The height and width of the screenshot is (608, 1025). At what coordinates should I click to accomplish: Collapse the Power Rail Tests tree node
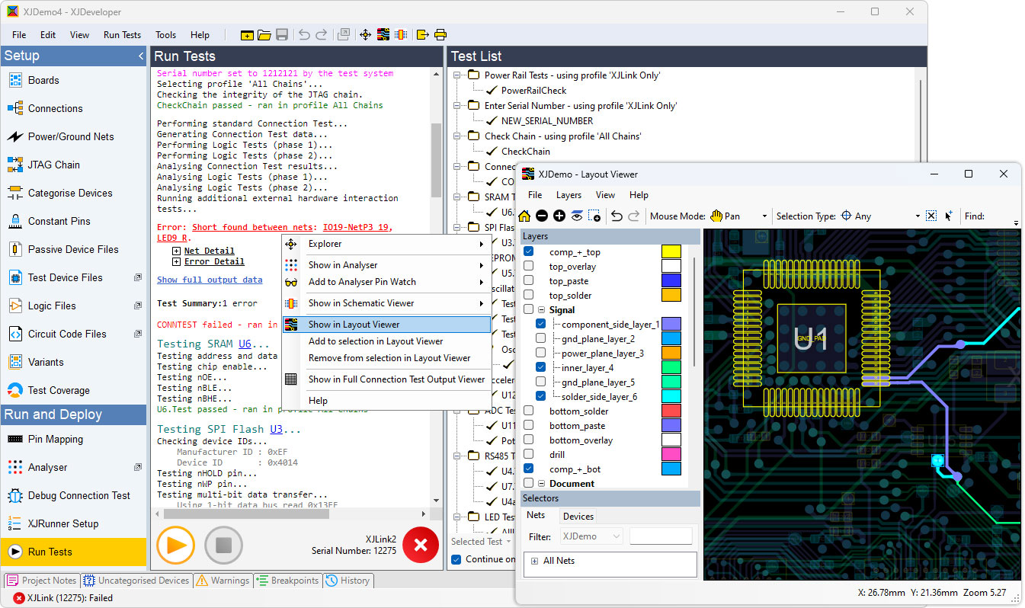[x=459, y=75]
